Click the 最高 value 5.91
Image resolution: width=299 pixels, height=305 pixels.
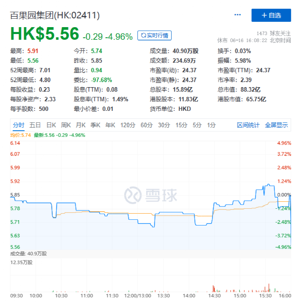[x=32, y=51]
